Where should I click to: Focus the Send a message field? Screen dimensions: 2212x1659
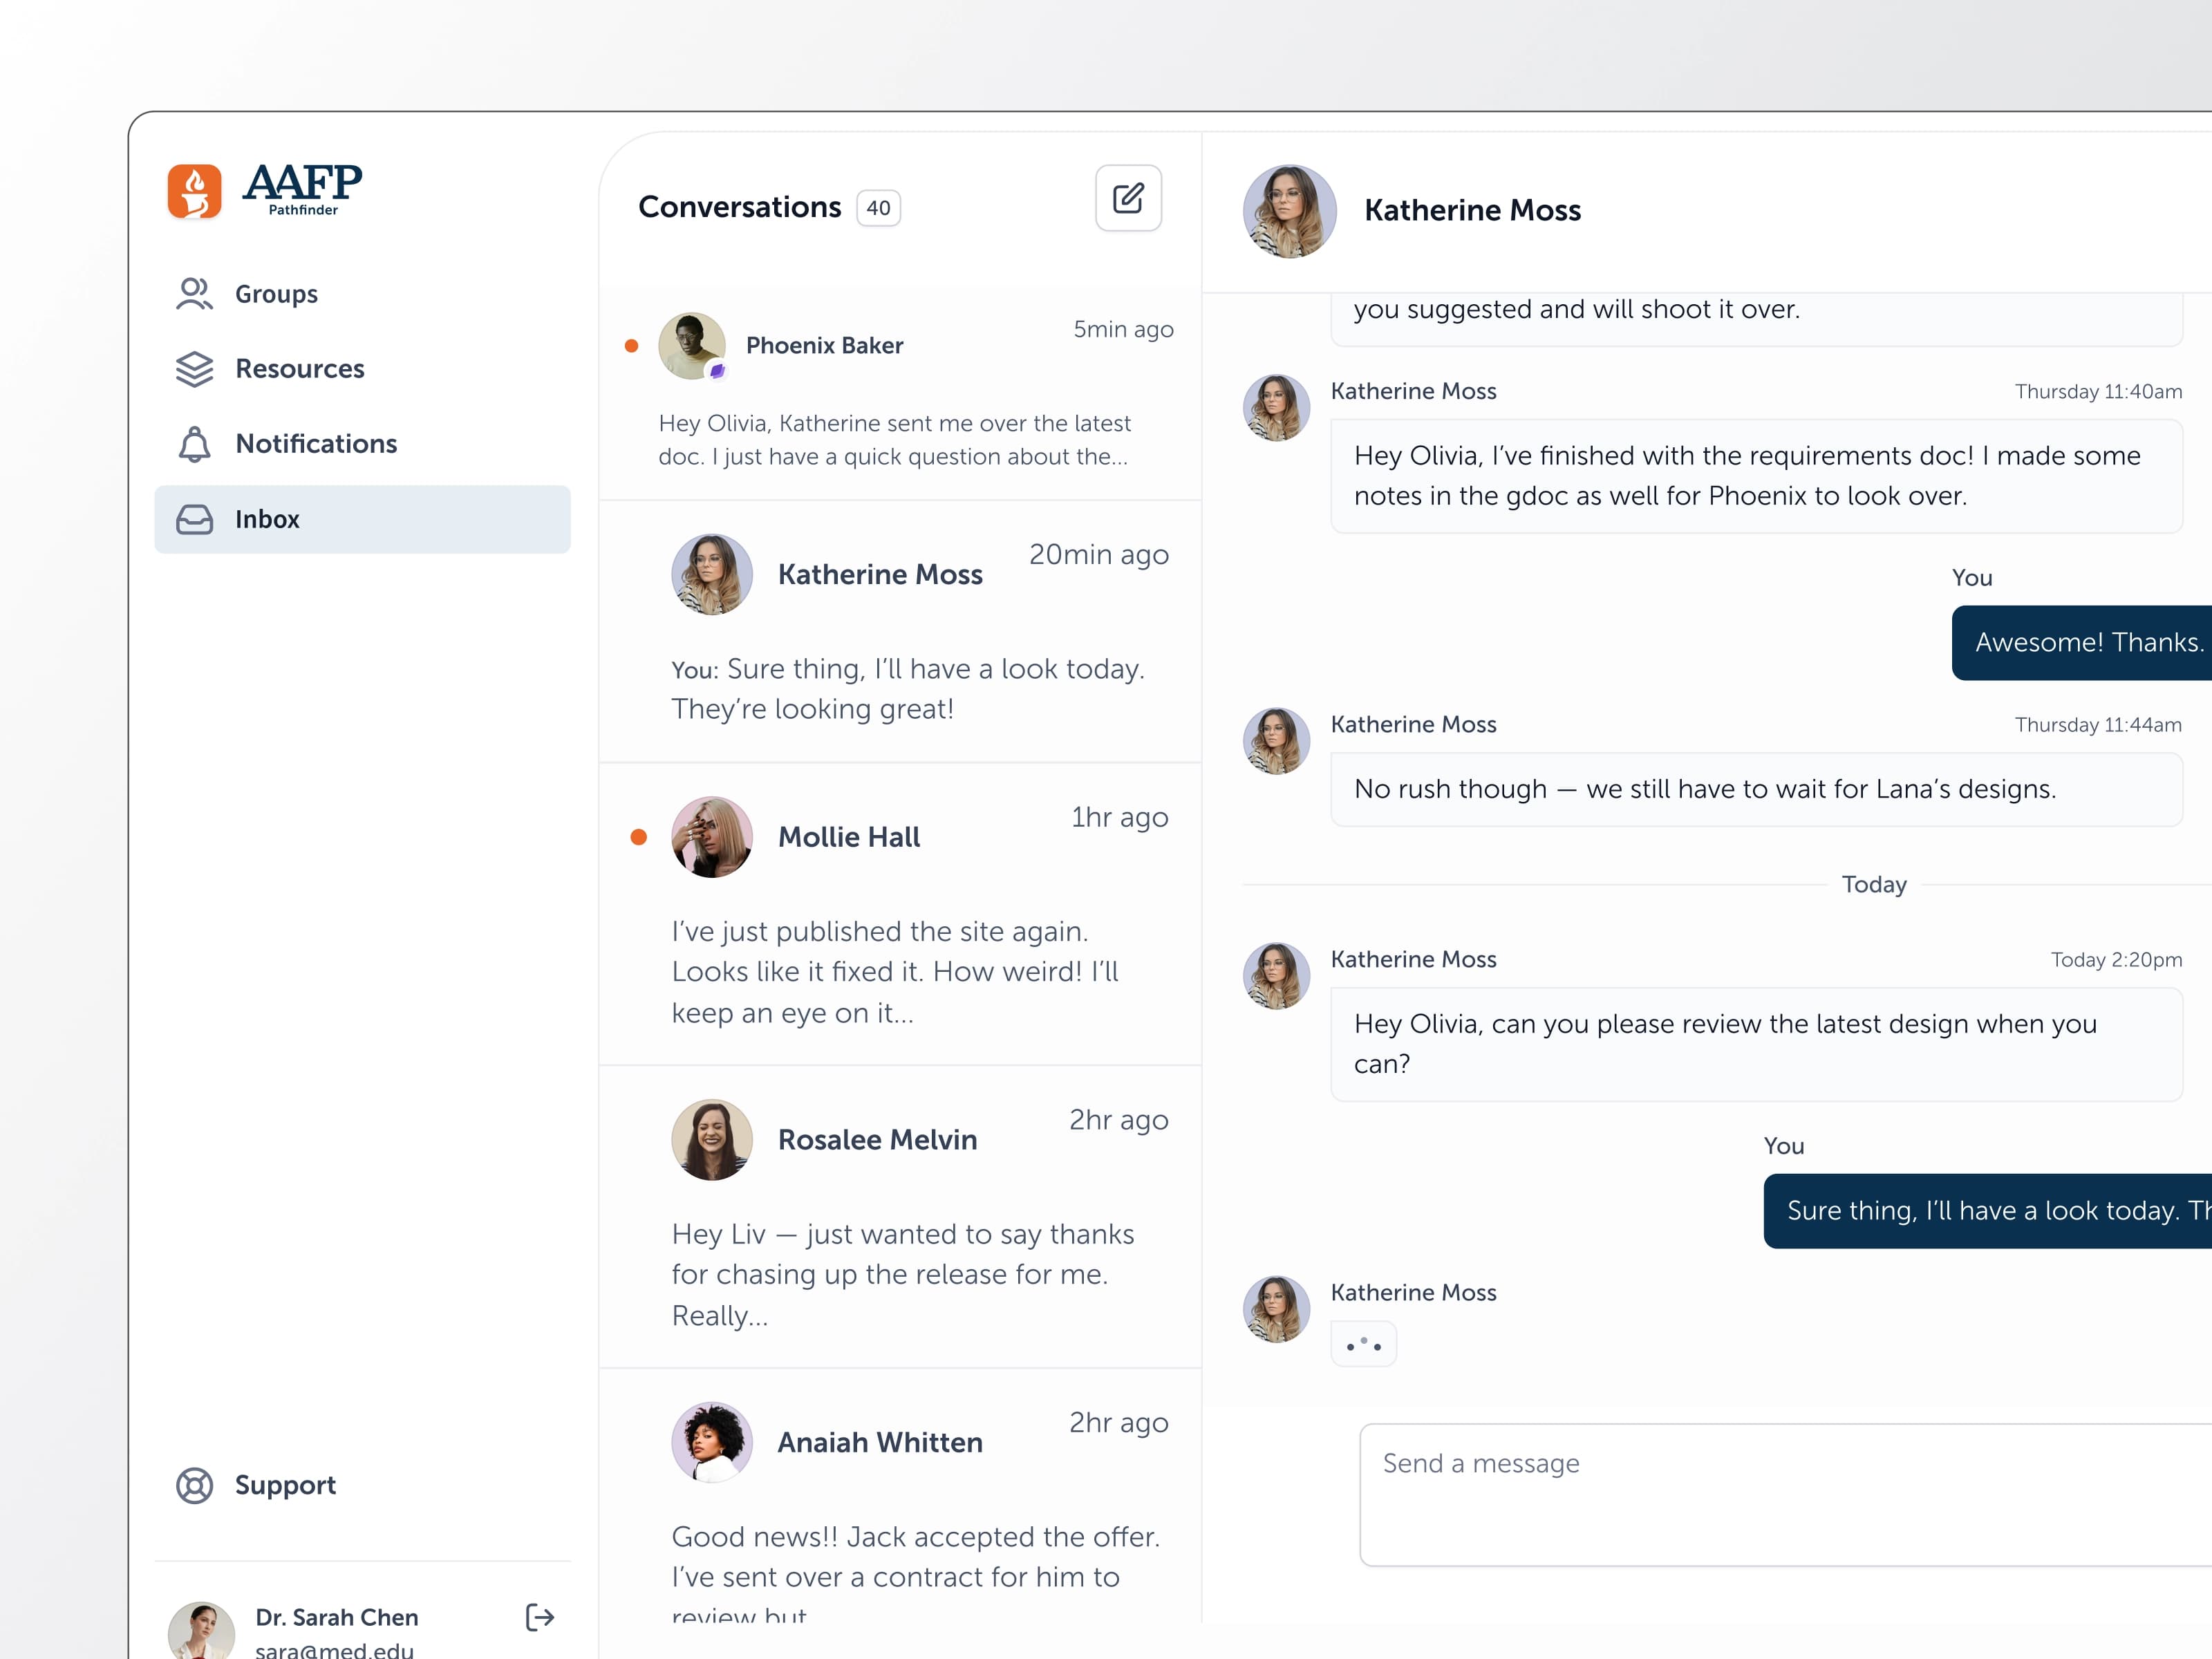[1785, 1495]
